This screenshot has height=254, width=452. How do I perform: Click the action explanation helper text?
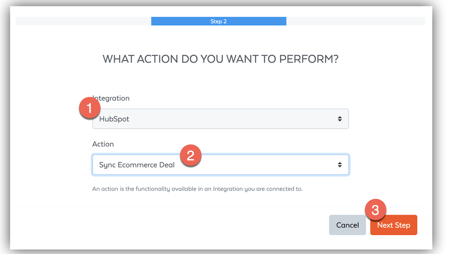click(197, 189)
